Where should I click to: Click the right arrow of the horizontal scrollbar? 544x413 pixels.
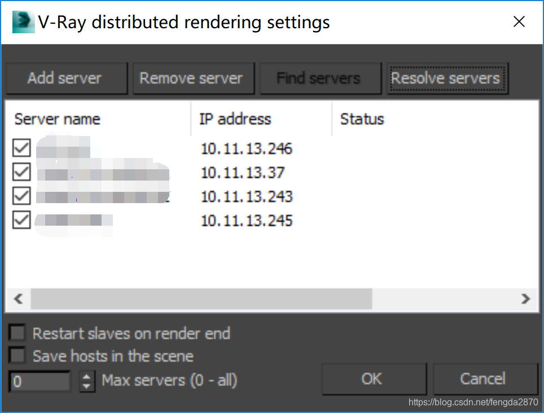525,298
